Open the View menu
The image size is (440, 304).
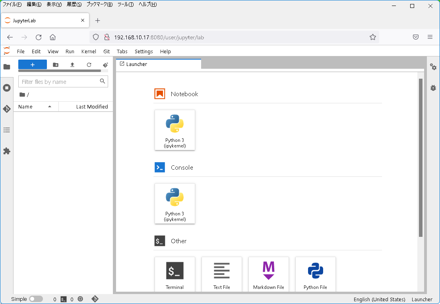click(x=53, y=51)
